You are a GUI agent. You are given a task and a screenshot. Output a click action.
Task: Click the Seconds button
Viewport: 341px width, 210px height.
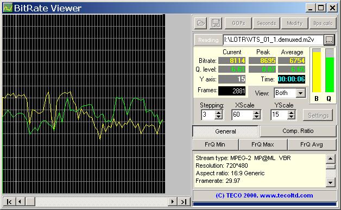pyautogui.click(x=267, y=23)
